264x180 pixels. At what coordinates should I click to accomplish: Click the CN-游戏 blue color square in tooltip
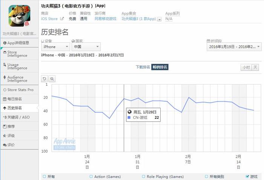[129, 117]
